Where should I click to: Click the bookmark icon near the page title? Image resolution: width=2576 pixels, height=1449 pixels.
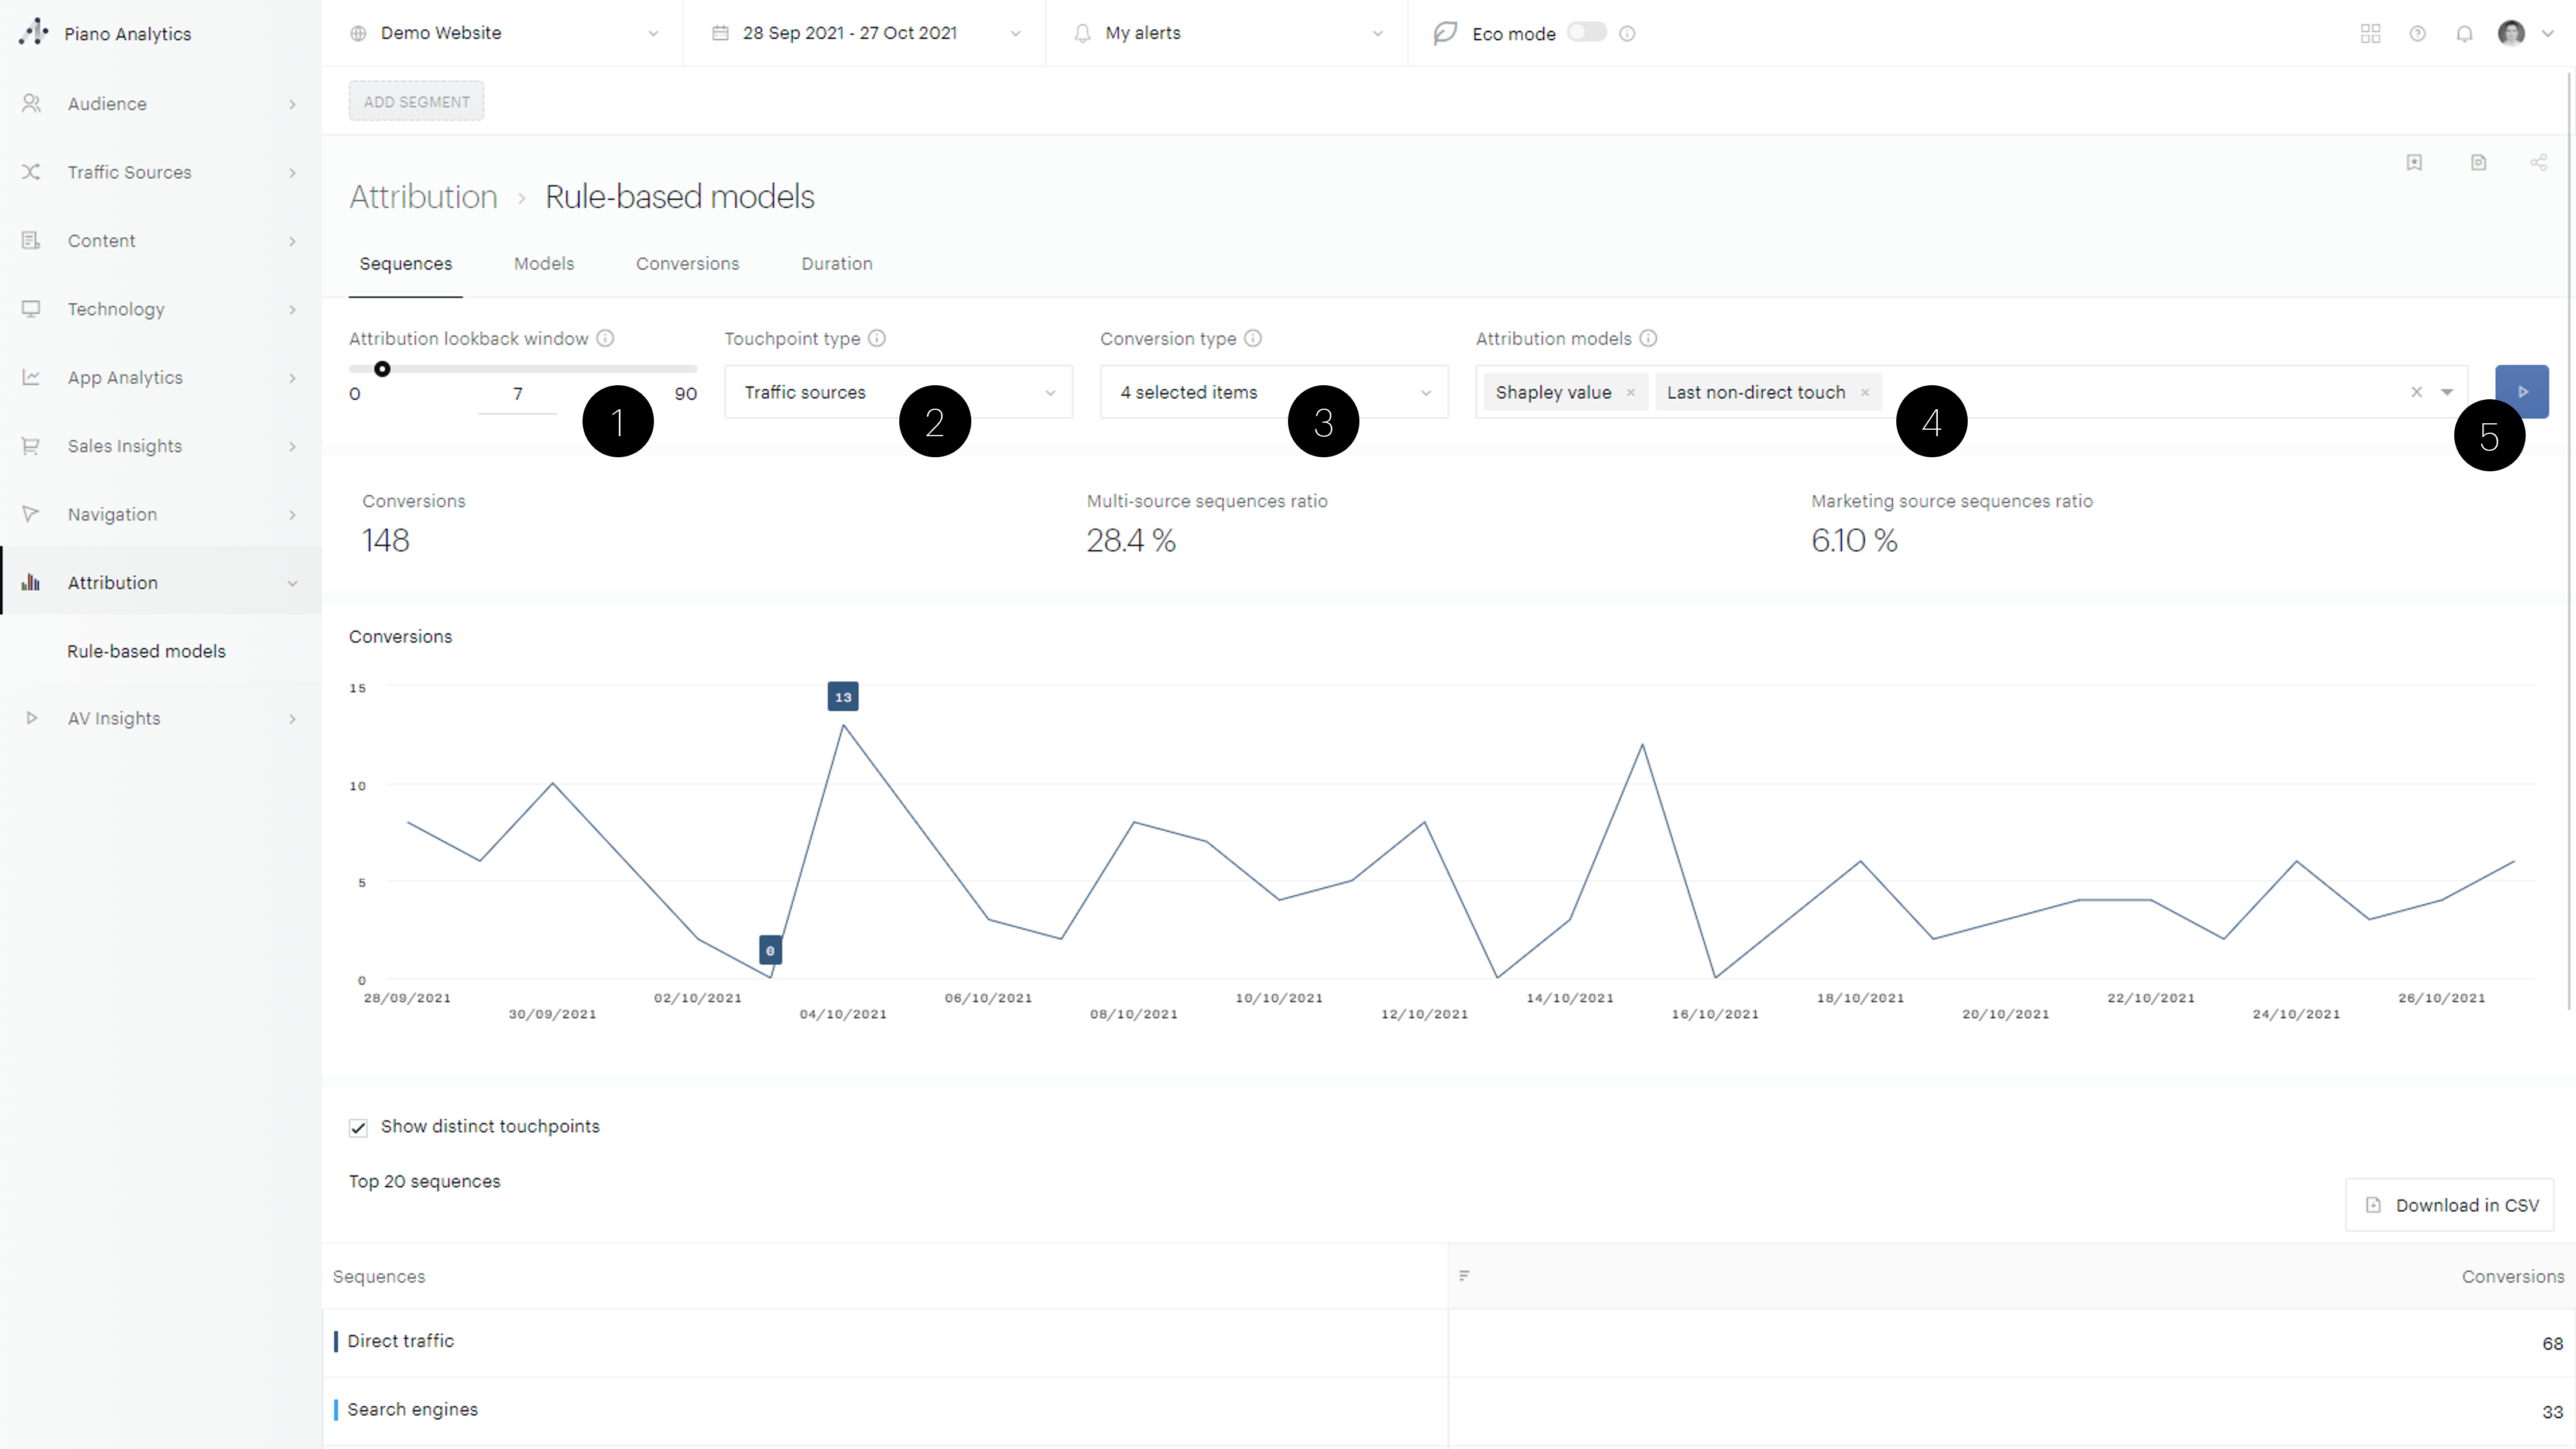(2414, 163)
